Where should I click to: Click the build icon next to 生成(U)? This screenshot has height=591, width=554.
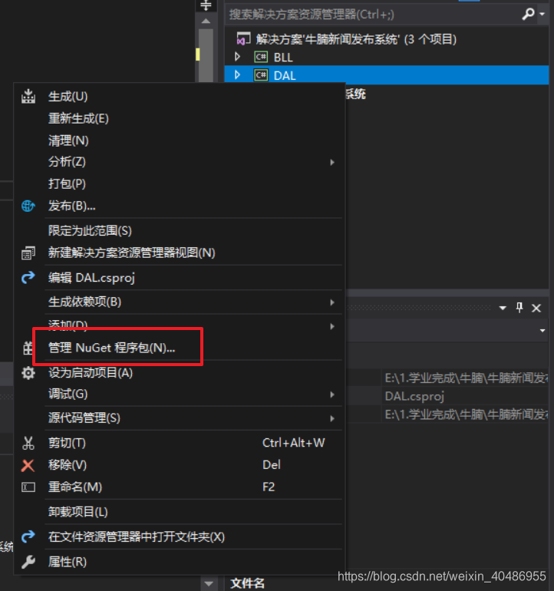[x=28, y=97]
